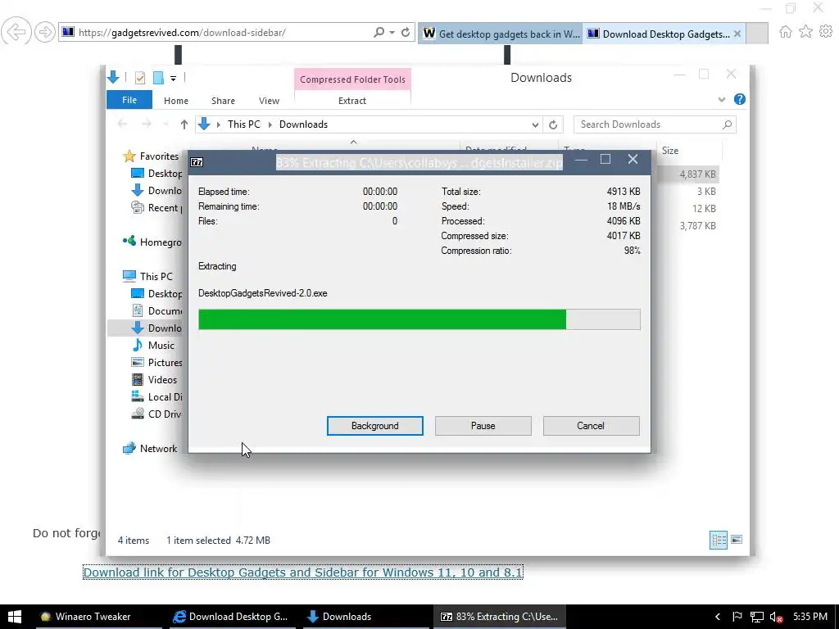Click This PC in address breadcrumb

point(243,124)
